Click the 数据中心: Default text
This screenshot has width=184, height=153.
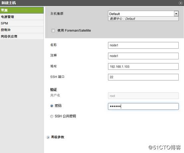coord(123,19)
